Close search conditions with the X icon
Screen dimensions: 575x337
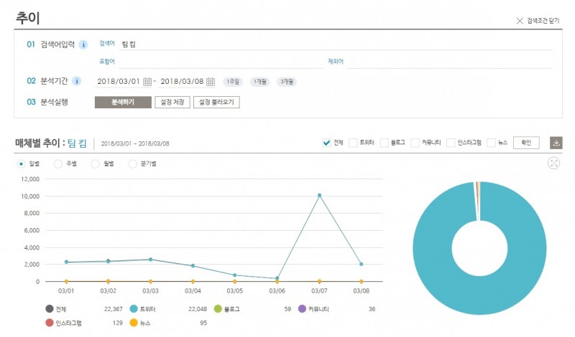coord(520,21)
